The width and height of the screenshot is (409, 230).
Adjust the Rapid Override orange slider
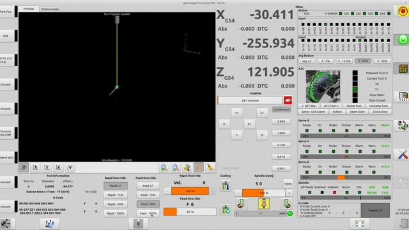tap(190, 191)
